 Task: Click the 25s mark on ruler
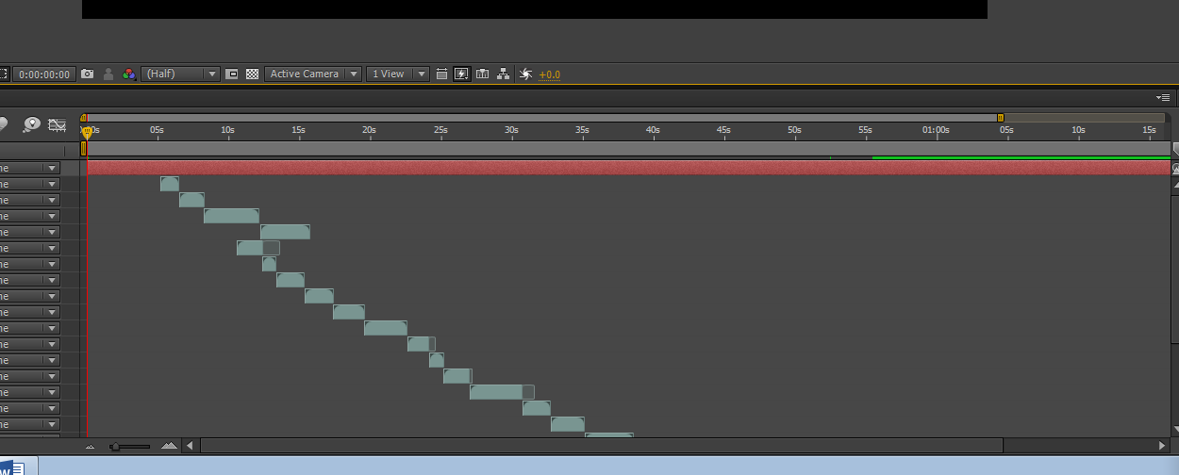(440, 130)
